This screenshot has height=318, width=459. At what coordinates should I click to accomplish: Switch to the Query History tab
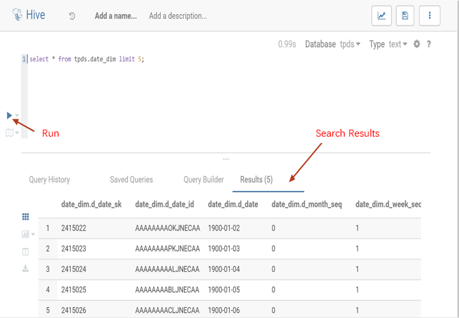coord(49,179)
